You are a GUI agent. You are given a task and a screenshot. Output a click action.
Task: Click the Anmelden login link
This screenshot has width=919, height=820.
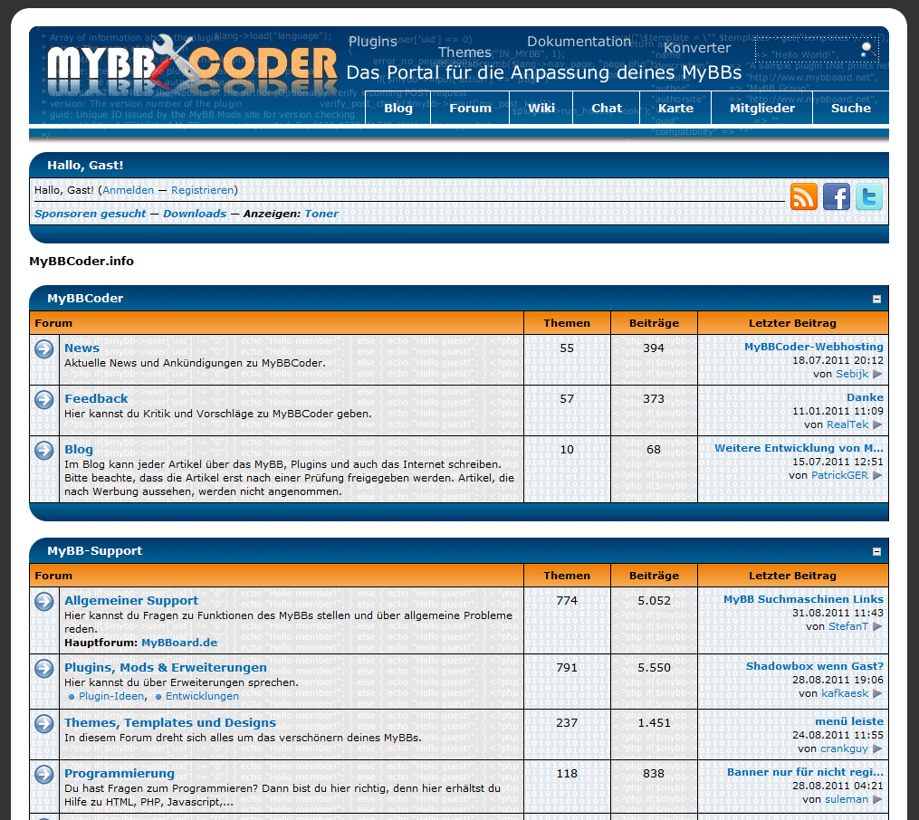(x=128, y=190)
